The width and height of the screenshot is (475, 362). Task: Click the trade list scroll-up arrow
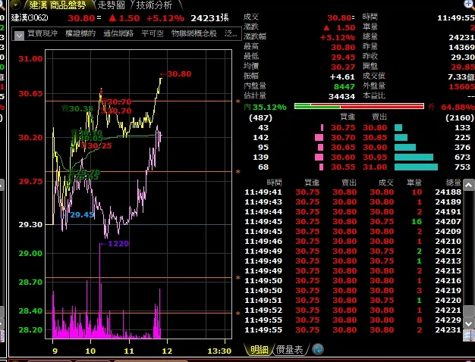pos(469,185)
